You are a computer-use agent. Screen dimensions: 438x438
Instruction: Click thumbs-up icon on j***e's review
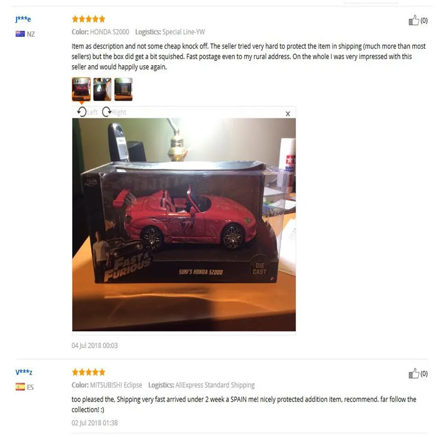414,20
